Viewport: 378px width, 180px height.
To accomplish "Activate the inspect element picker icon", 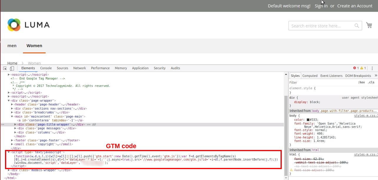I will pos(5,68).
